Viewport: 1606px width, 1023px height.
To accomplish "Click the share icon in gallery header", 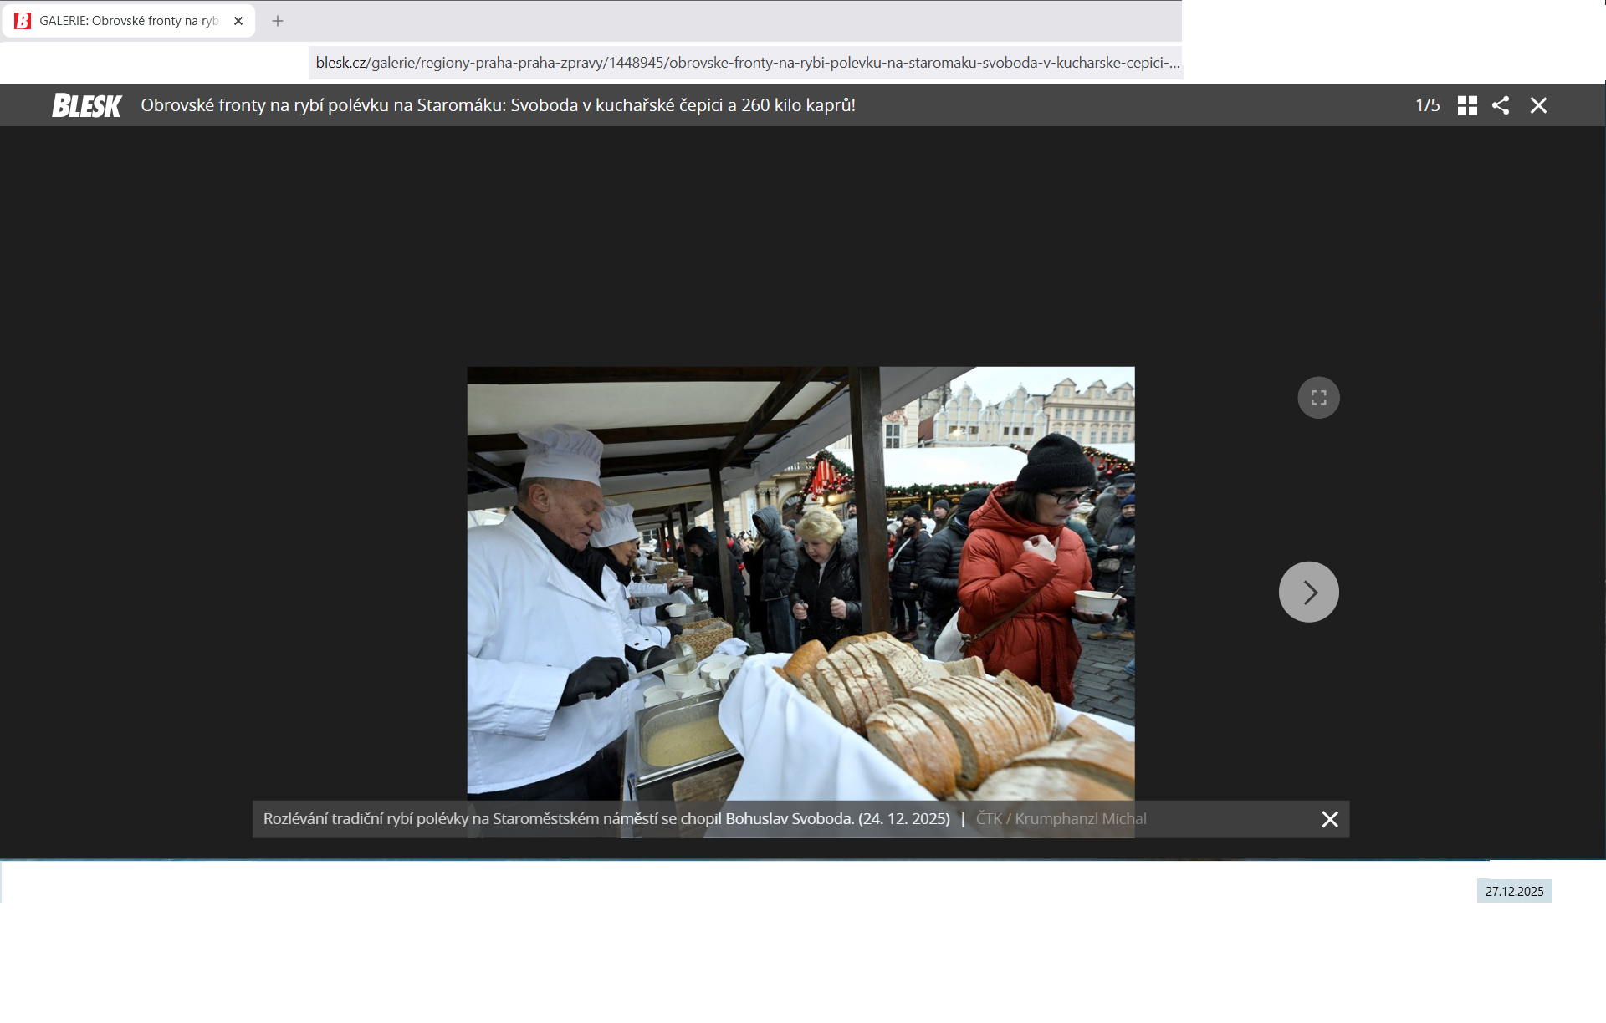I will pyautogui.click(x=1501, y=105).
